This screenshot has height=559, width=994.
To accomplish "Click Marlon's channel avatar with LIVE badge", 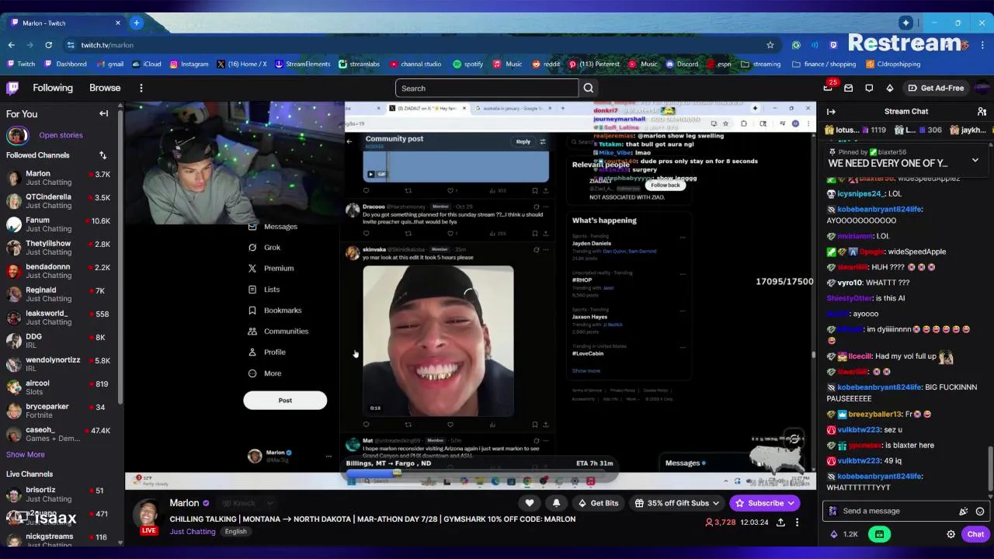I will tap(148, 517).
